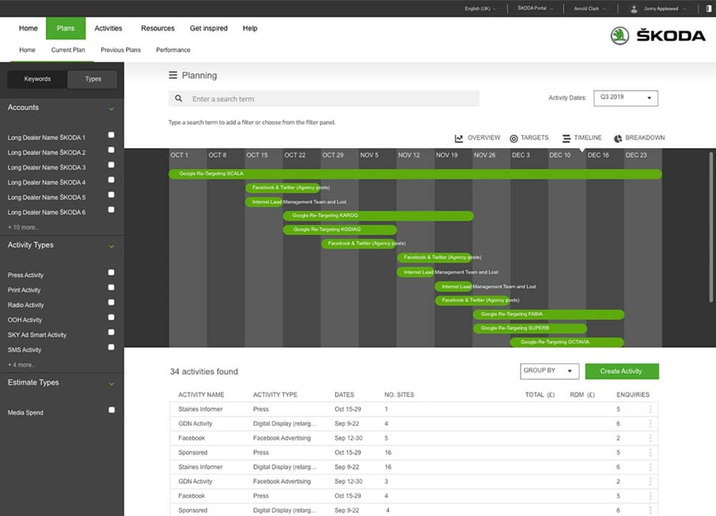Enable SMS Activity filter checkbox
Screen dimensions: 716x516
click(x=111, y=347)
